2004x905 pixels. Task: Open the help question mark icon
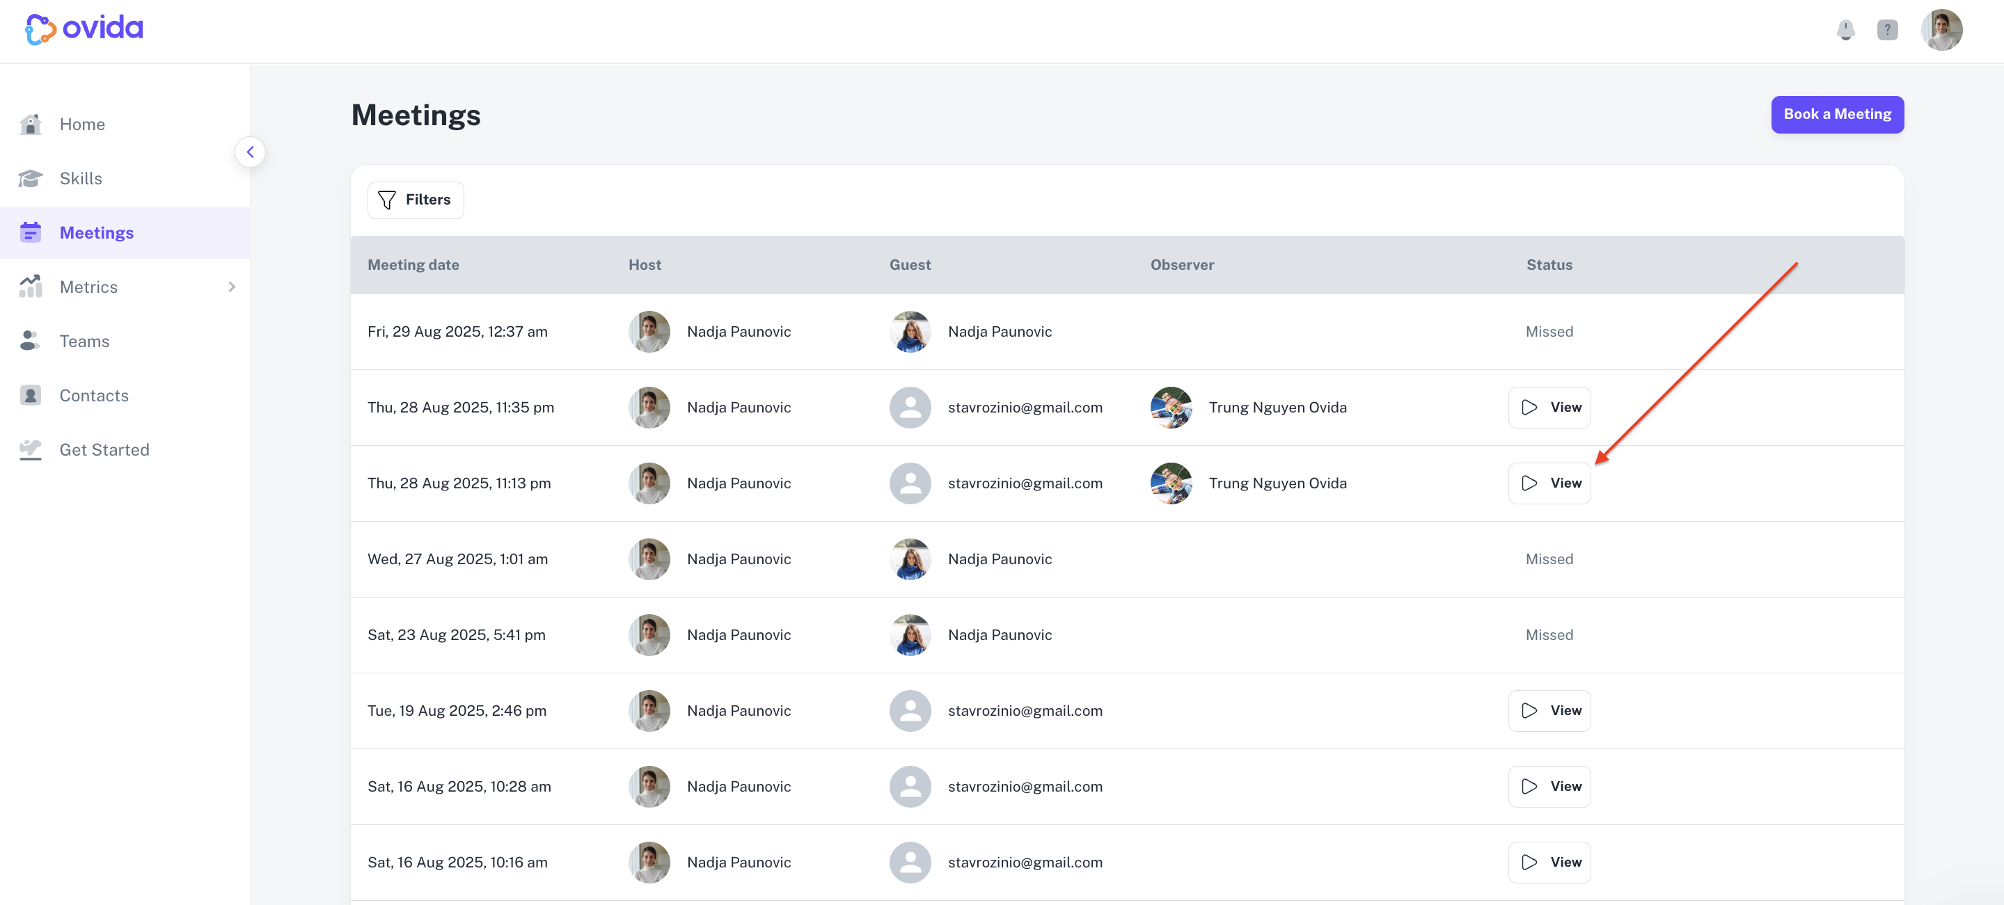coord(1887,31)
